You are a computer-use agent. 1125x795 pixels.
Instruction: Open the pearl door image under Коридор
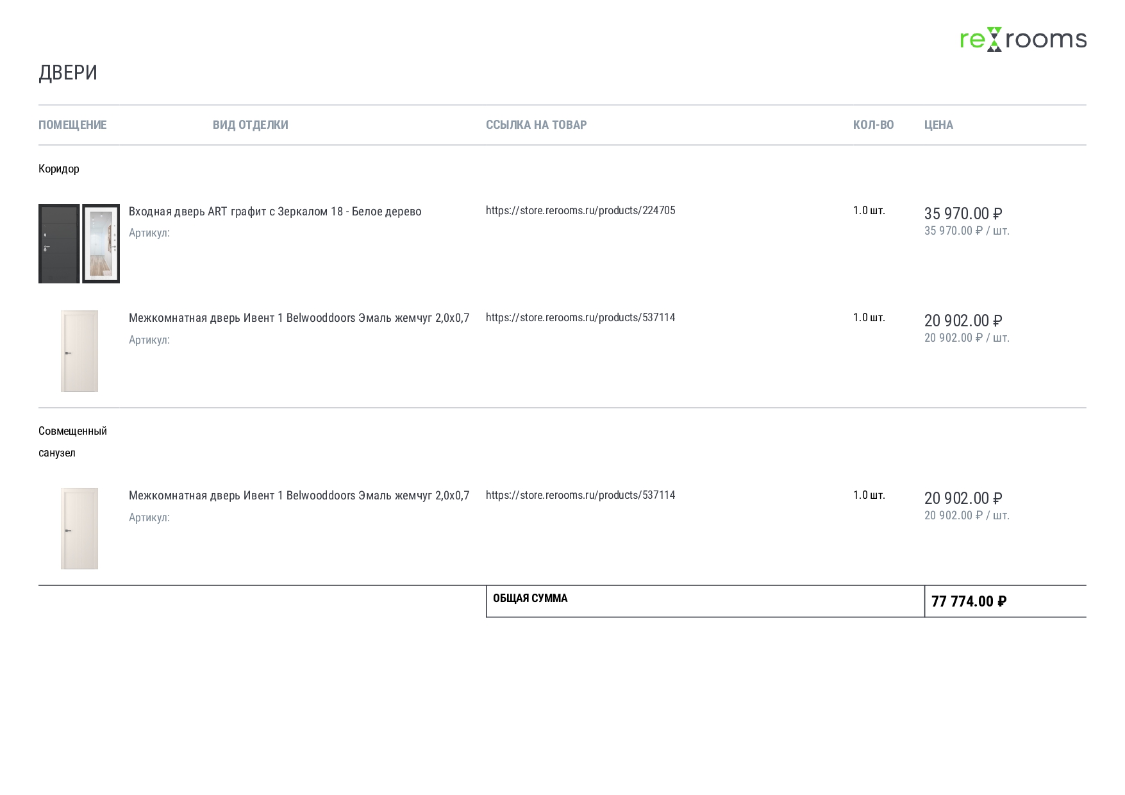tap(79, 351)
